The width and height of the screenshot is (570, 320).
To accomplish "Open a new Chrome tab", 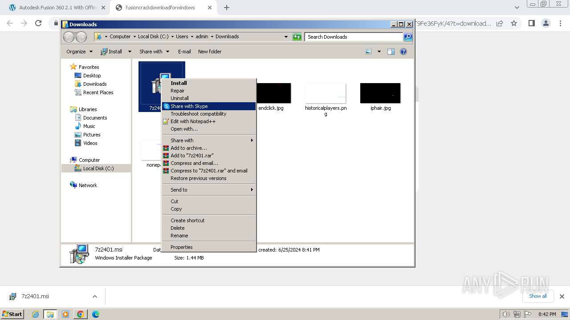I will pos(226,8).
